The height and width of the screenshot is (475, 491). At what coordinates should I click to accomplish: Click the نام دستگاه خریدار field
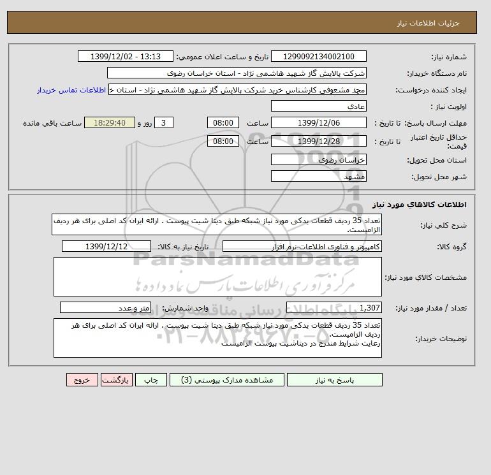[x=237, y=73]
